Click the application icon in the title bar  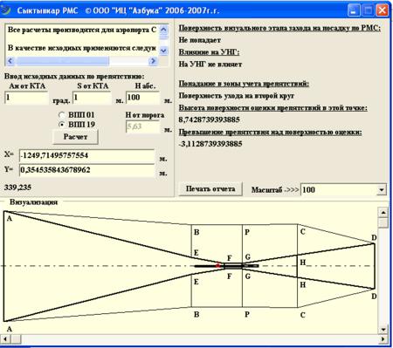point(5,10)
